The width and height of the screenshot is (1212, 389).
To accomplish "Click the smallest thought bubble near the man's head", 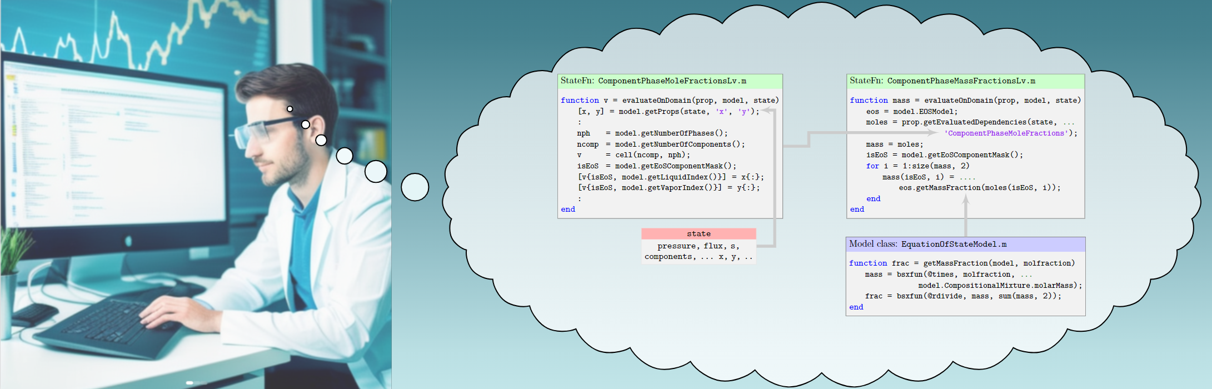I will click(x=290, y=109).
